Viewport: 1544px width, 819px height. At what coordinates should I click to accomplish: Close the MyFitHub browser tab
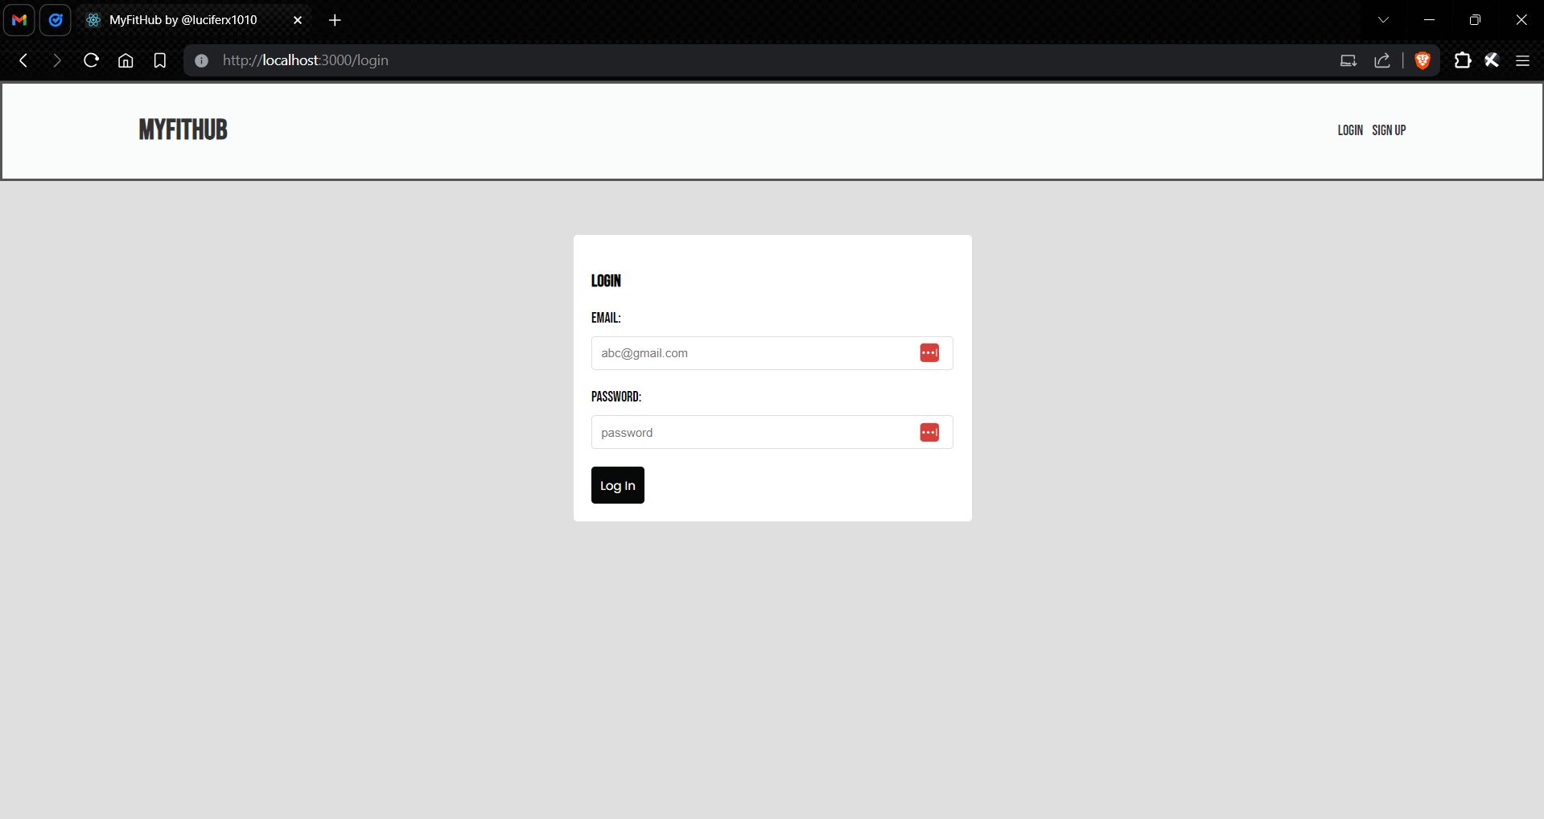(298, 20)
